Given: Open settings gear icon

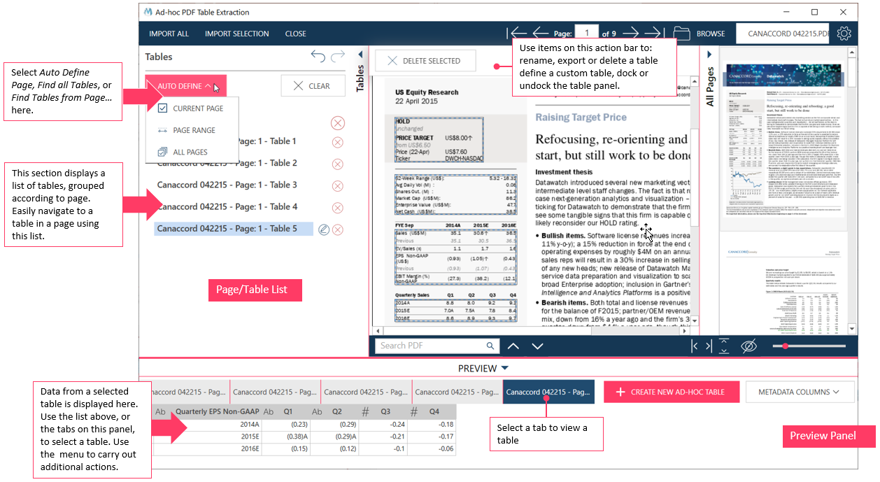Looking at the screenshot, I should [x=844, y=34].
